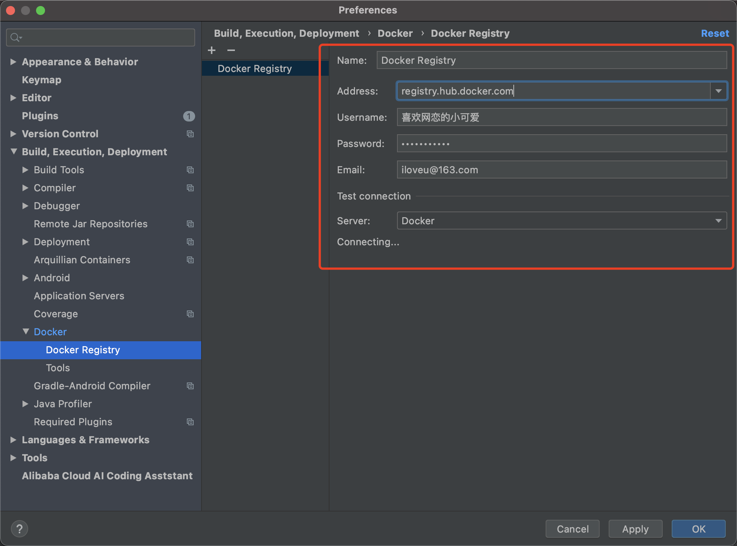Viewport: 737px width, 546px height.
Task: Expand the Java Profiler node
Action: pyautogui.click(x=25, y=404)
